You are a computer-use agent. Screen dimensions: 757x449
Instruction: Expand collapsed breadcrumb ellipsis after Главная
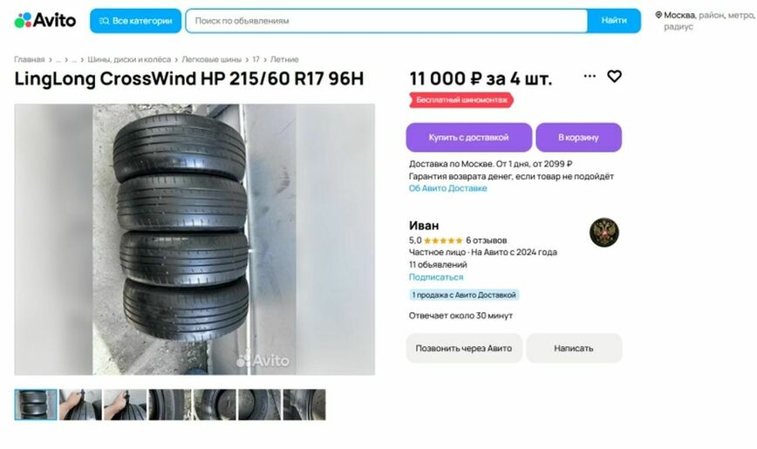point(58,59)
